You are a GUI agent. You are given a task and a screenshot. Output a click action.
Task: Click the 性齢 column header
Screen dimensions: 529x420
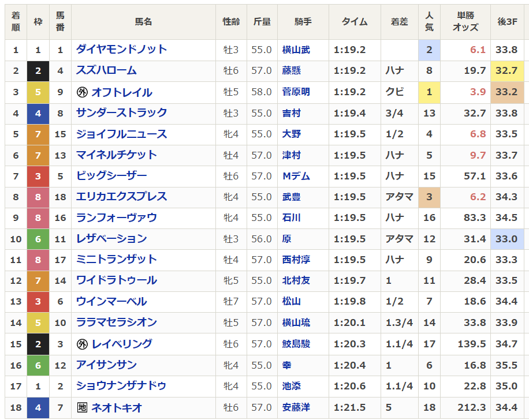point(231,21)
